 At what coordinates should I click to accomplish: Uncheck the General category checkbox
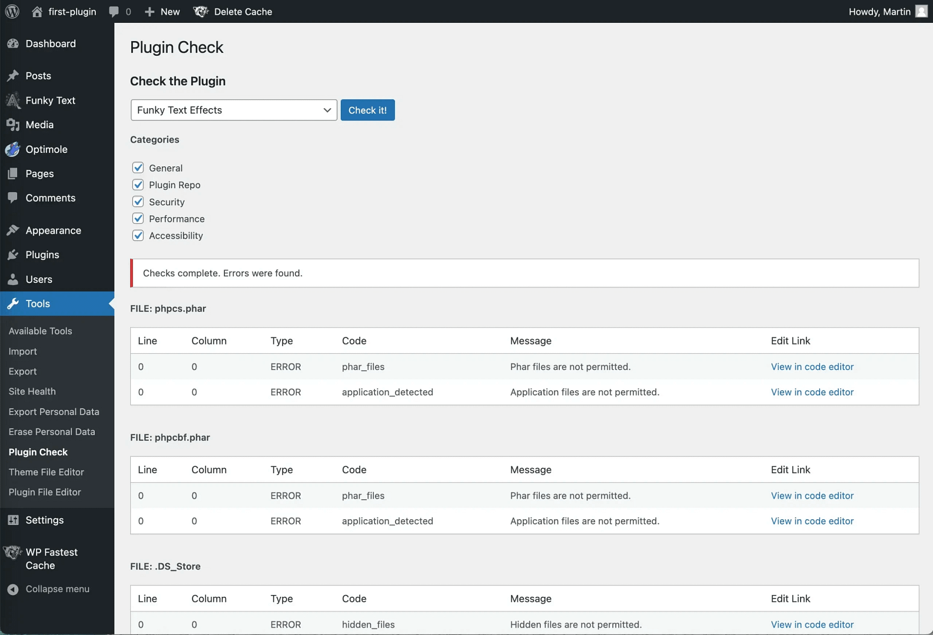138,168
